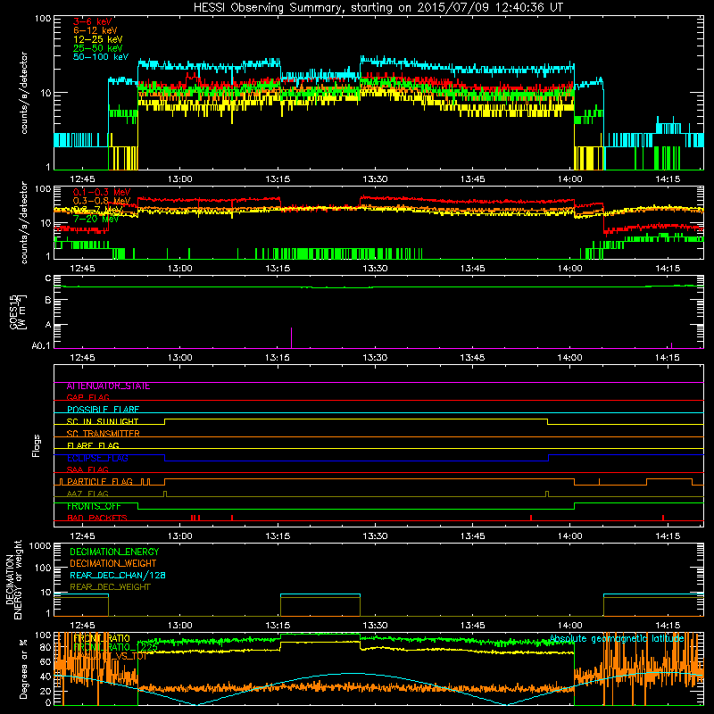Click the A0.1 tick label on GOES axis
714x714 pixels.
[41, 346]
